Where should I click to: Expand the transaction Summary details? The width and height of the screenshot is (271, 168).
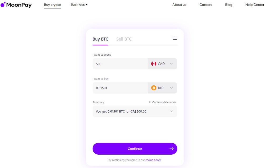pyautogui.click(x=171, y=111)
